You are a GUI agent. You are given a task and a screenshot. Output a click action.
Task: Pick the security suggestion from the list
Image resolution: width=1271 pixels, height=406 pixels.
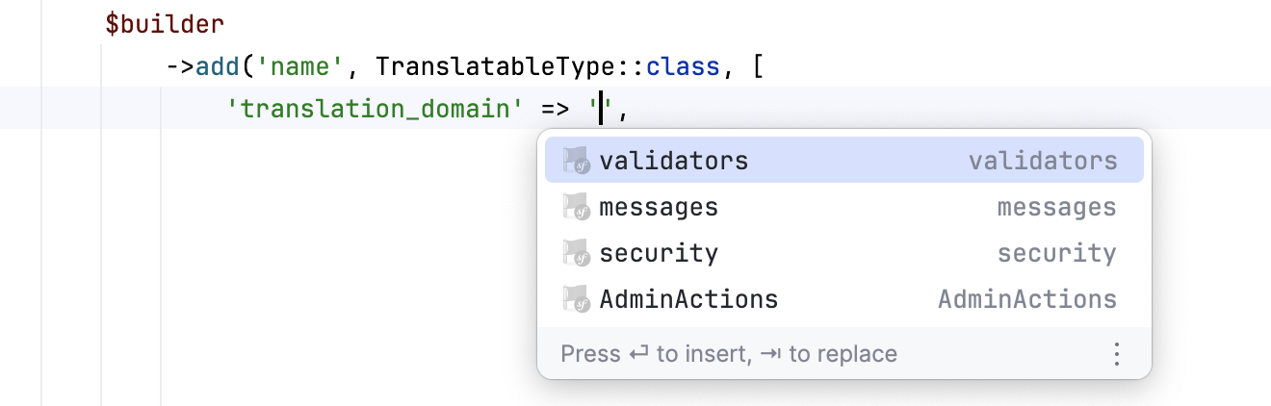coord(659,253)
